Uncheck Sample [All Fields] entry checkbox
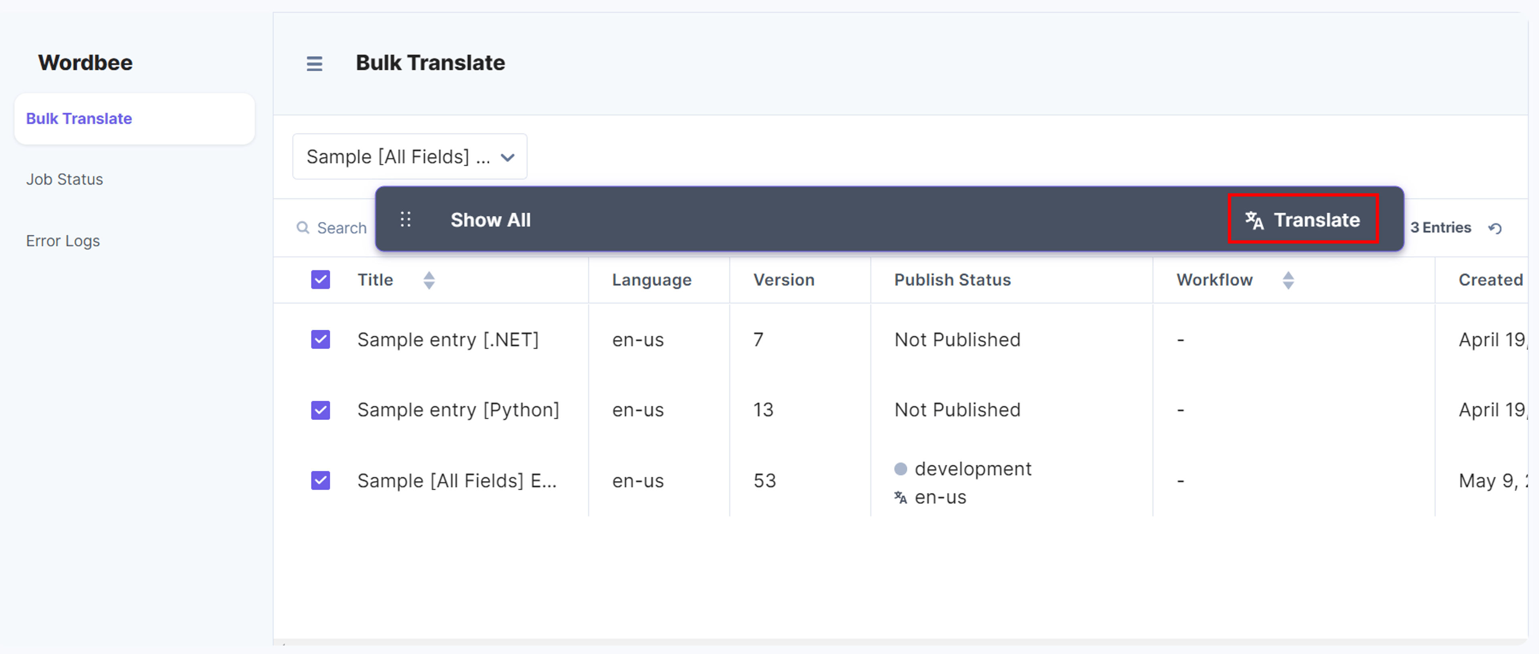 320,480
